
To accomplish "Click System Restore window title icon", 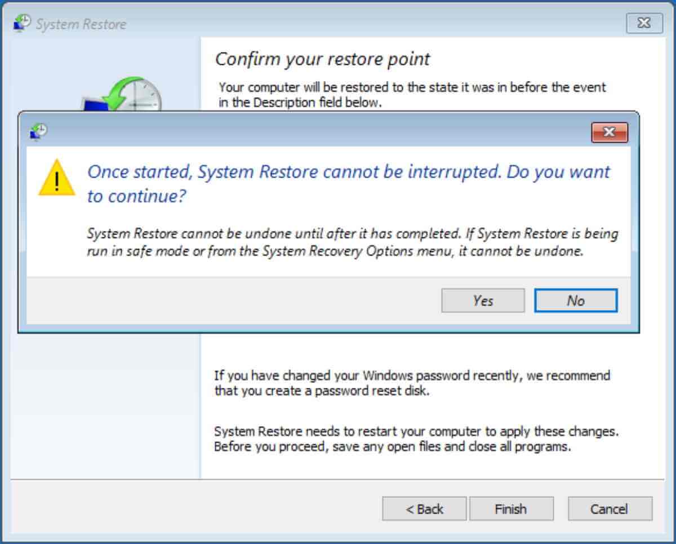I will click(x=23, y=24).
